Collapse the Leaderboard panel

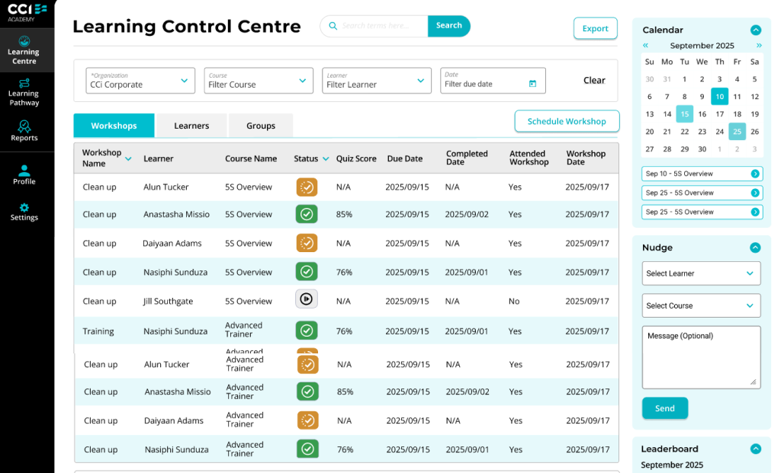coord(756,449)
